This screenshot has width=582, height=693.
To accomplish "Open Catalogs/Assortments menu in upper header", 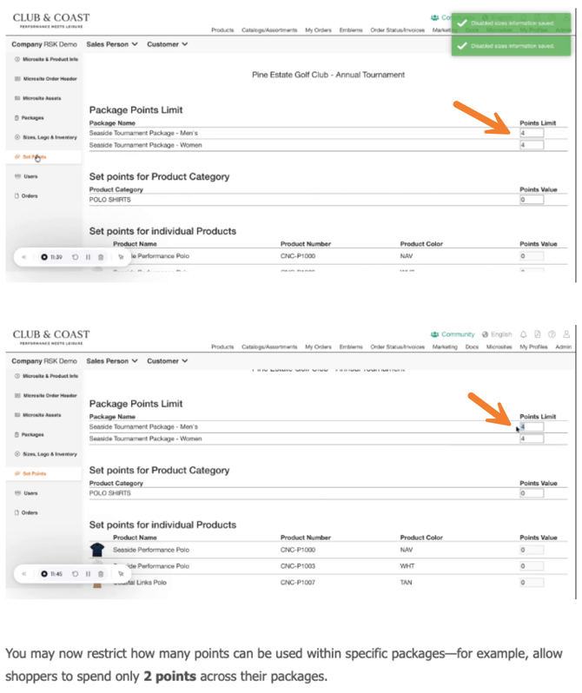I will point(269,30).
